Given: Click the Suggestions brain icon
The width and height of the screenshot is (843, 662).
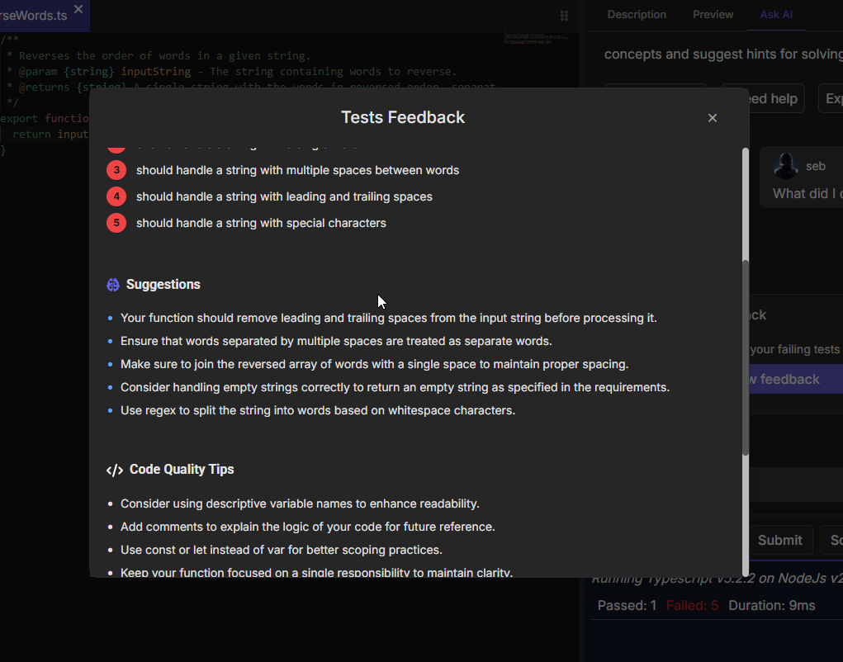Looking at the screenshot, I should pos(114,285).
